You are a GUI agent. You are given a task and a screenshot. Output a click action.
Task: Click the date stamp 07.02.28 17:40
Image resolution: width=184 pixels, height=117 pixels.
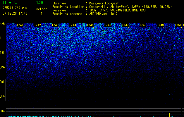tap(15, 13)
